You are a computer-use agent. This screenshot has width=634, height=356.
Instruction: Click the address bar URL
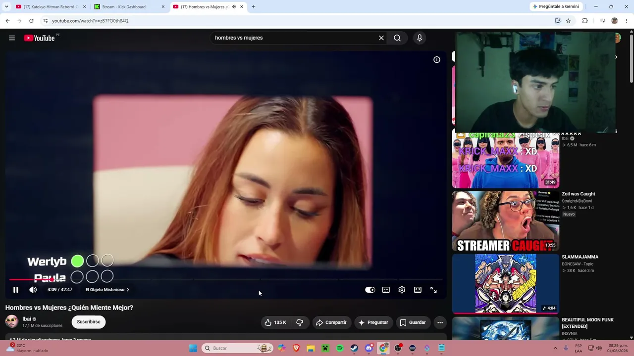point(90,21)
